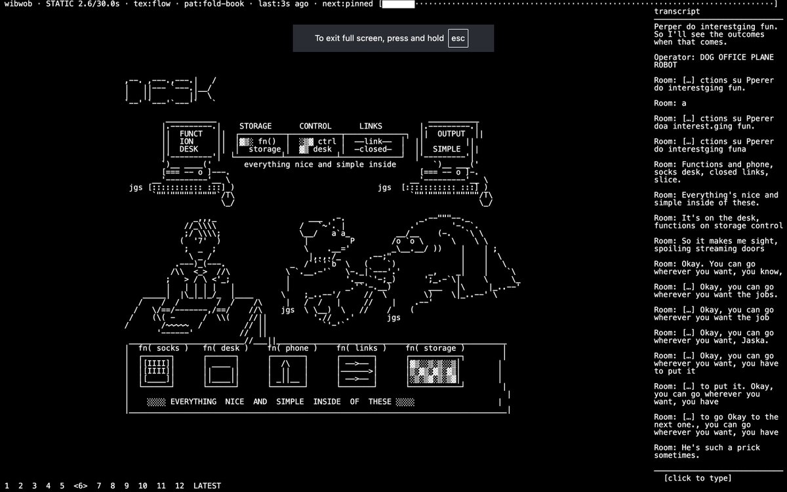Image resolution: width=787 pixels, height=492 pixels.
Task: Jump to page 9
Action: pos(127,486)
